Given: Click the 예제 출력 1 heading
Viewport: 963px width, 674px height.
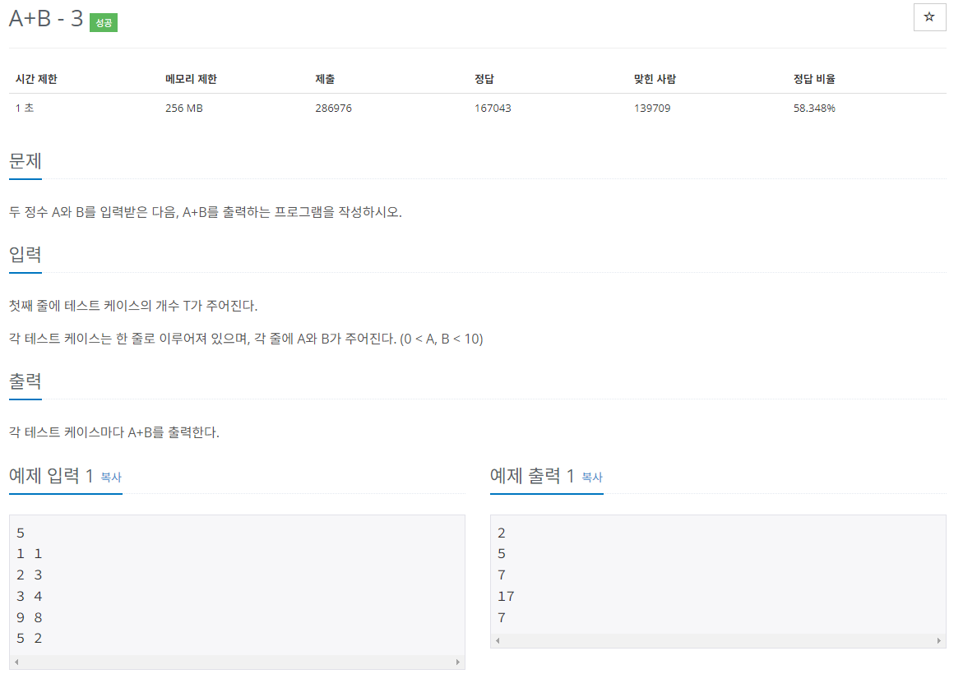Looking at the screenshot, I should 532,476.
